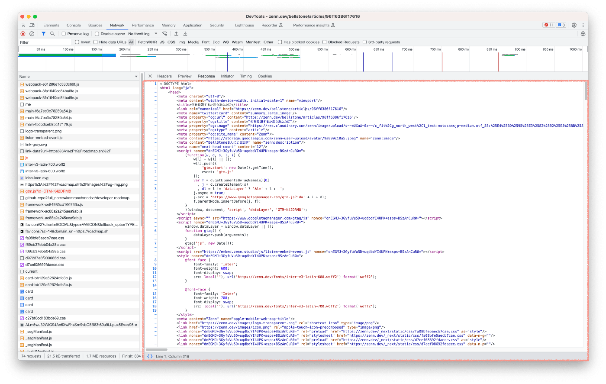
Task: Click the response pane horizontal scrollbar
Action: 157,349
